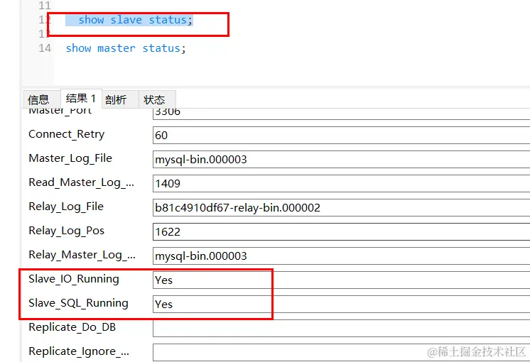Select the Relay_Log_Pos label
The width and height of the screenshot is (530, 362).
point(67,231)
